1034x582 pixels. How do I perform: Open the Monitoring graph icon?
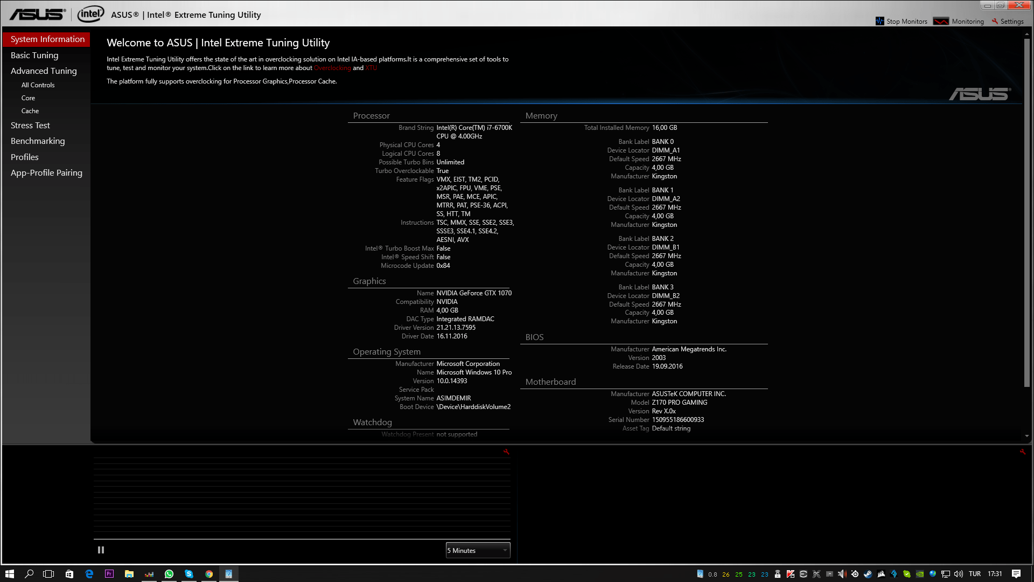(941, 22)
